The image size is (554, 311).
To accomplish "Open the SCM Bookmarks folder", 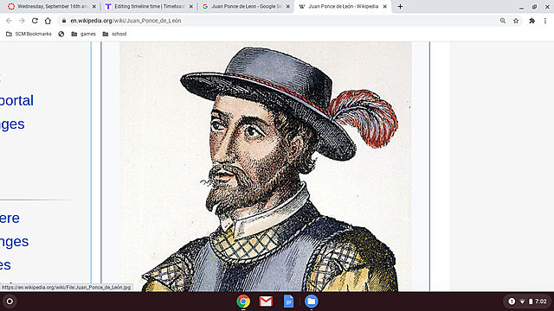I will click(29, 34).
